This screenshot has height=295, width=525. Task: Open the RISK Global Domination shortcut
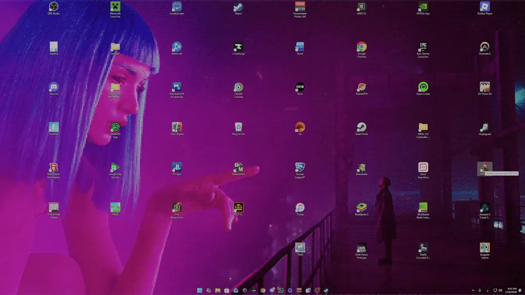click(x=54, y=170)
